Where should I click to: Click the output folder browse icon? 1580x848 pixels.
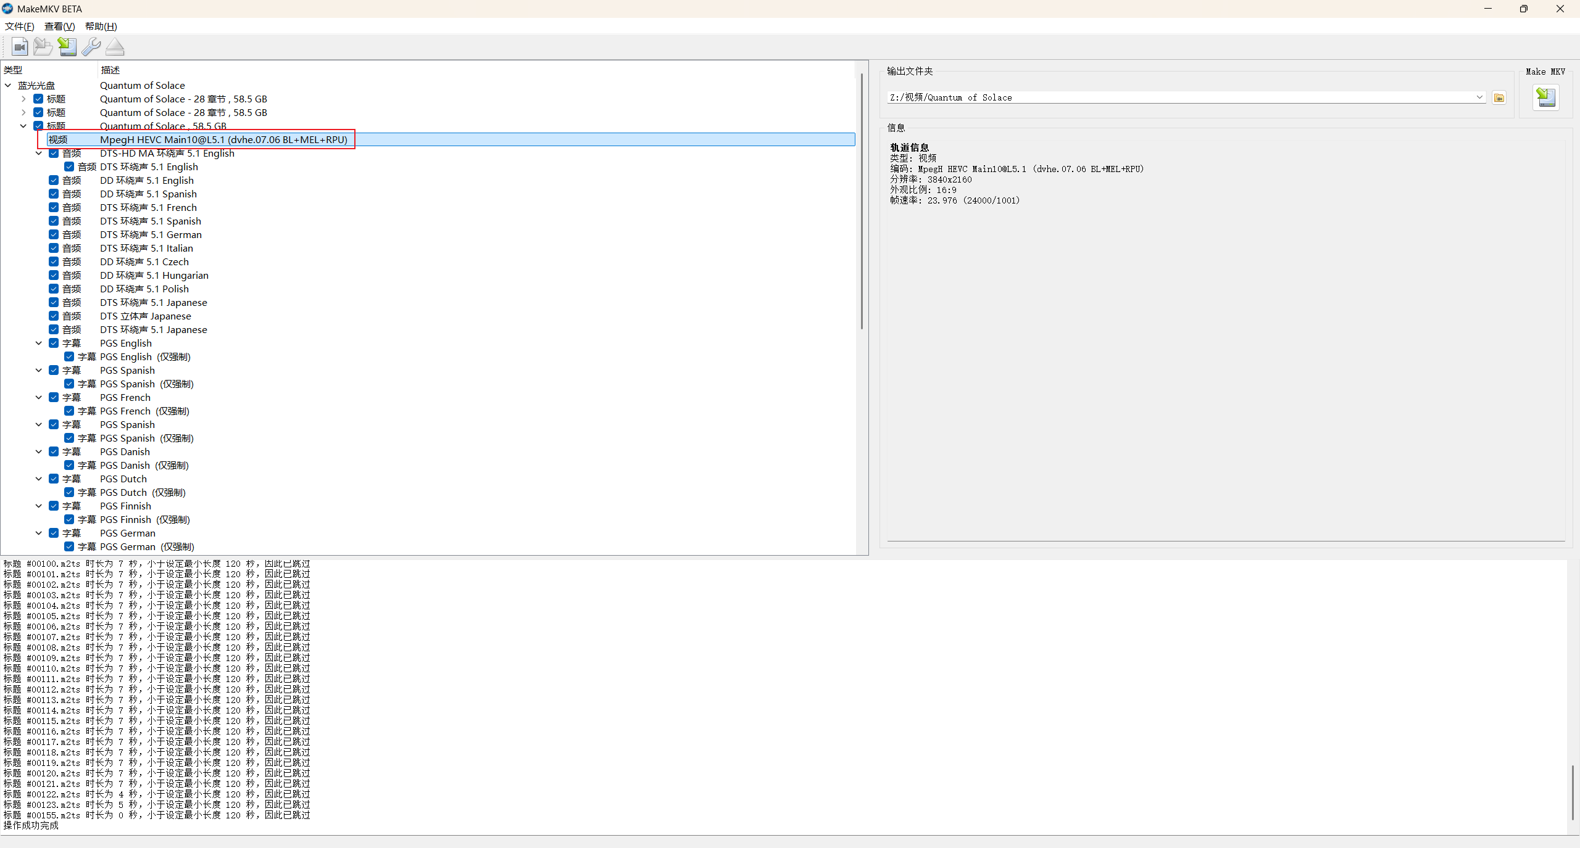pos(1499,97)
